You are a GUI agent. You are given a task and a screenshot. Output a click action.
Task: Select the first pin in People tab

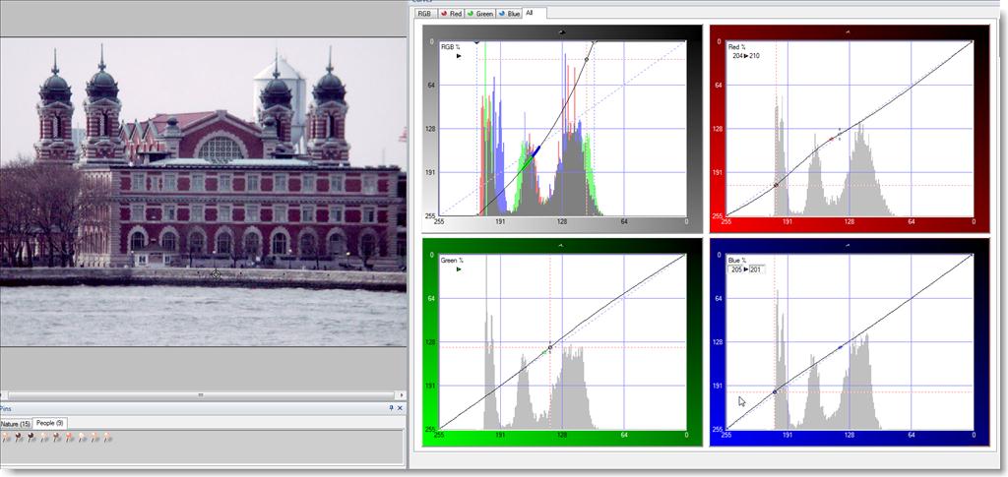(x=6, y=438)
